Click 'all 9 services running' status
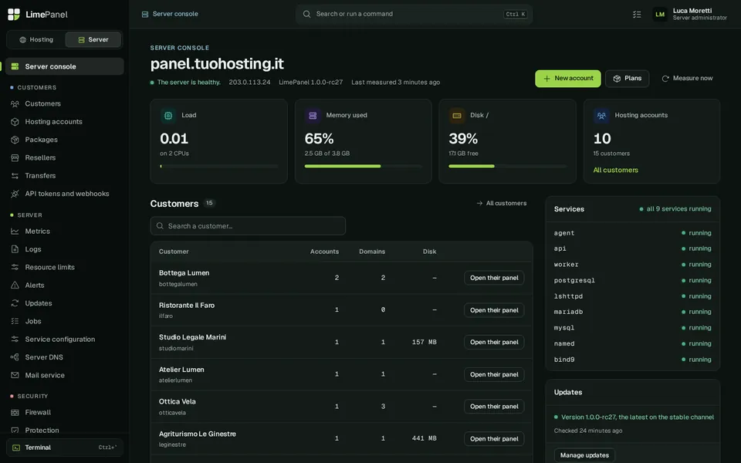The height and width of the screenshot is (463, 741). pyautogui.click(x=675, y=209)
